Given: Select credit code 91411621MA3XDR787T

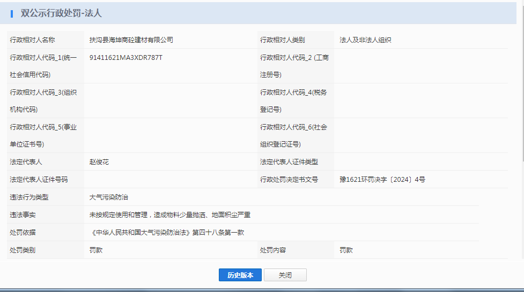Looking at the screenshot, I should coord(126,58).
